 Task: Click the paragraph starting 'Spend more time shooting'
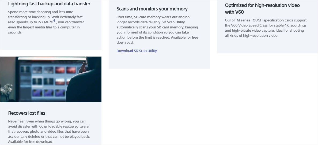[46, 22]
